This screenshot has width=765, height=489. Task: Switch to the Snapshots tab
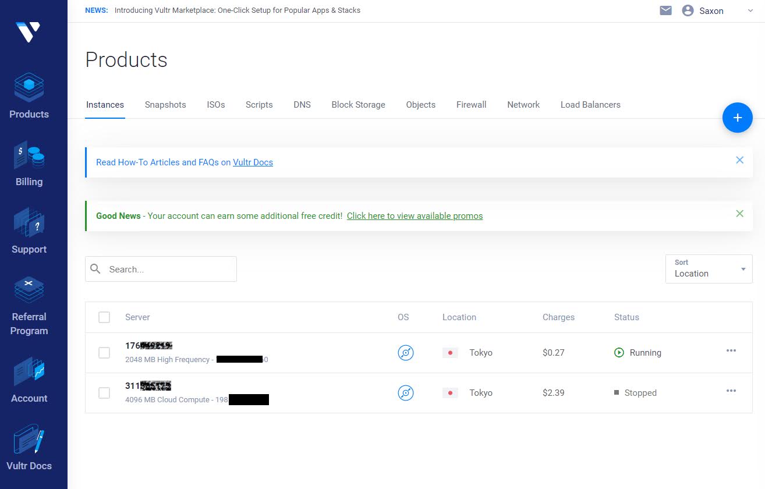click(x=165, y=105)
